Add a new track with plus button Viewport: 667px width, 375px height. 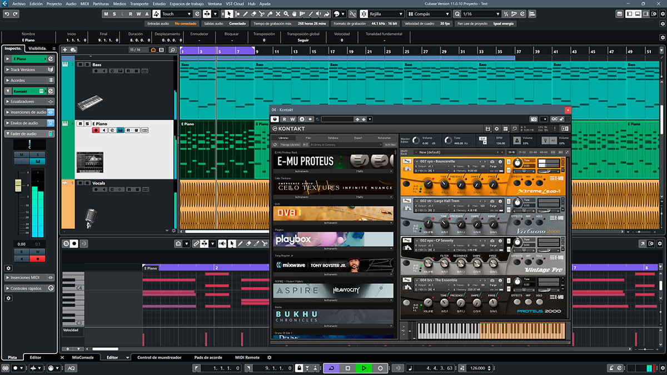65,49
